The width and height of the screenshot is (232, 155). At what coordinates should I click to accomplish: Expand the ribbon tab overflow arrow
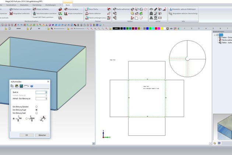click(61, 5)
